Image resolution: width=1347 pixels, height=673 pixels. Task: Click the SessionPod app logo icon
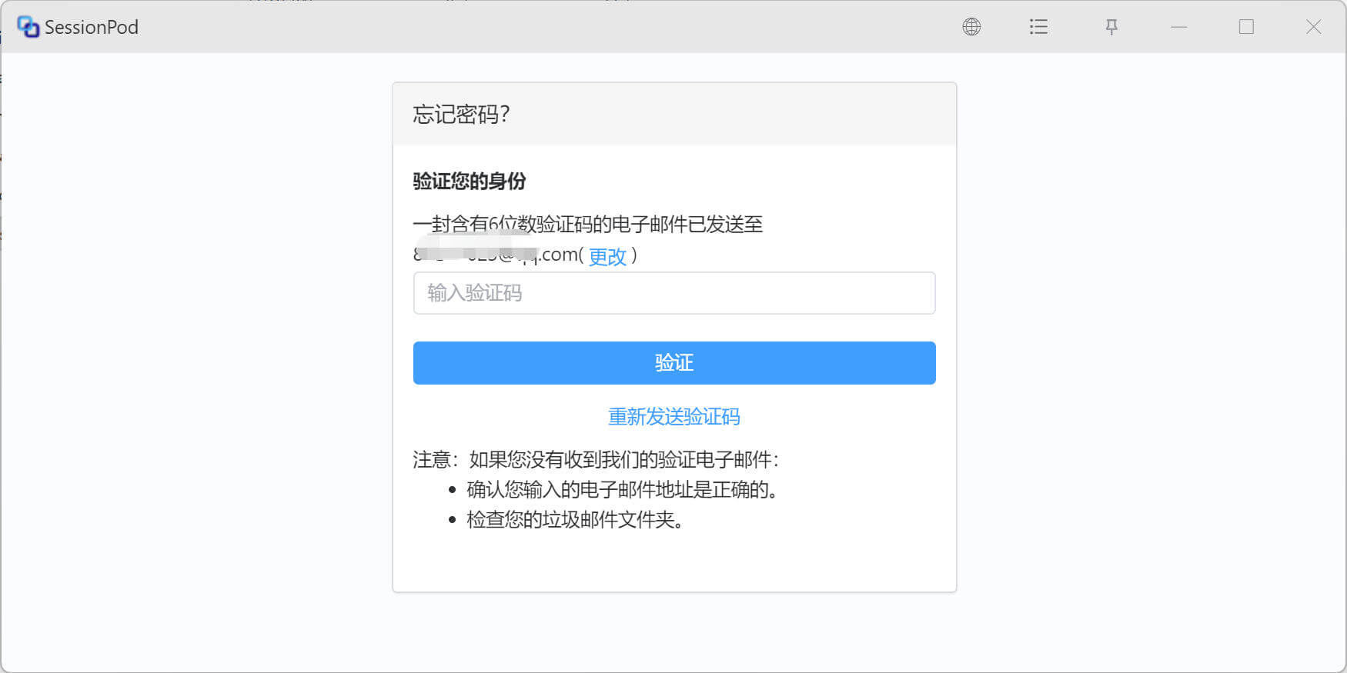coord(28,27)
